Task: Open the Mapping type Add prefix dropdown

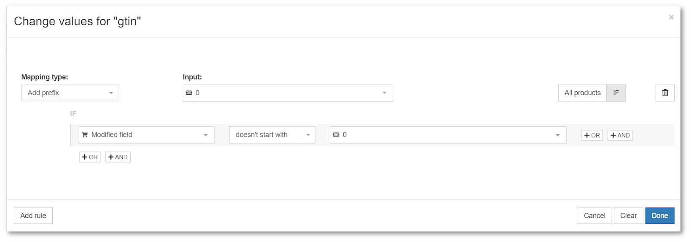Action: click(x=70, y=93)
